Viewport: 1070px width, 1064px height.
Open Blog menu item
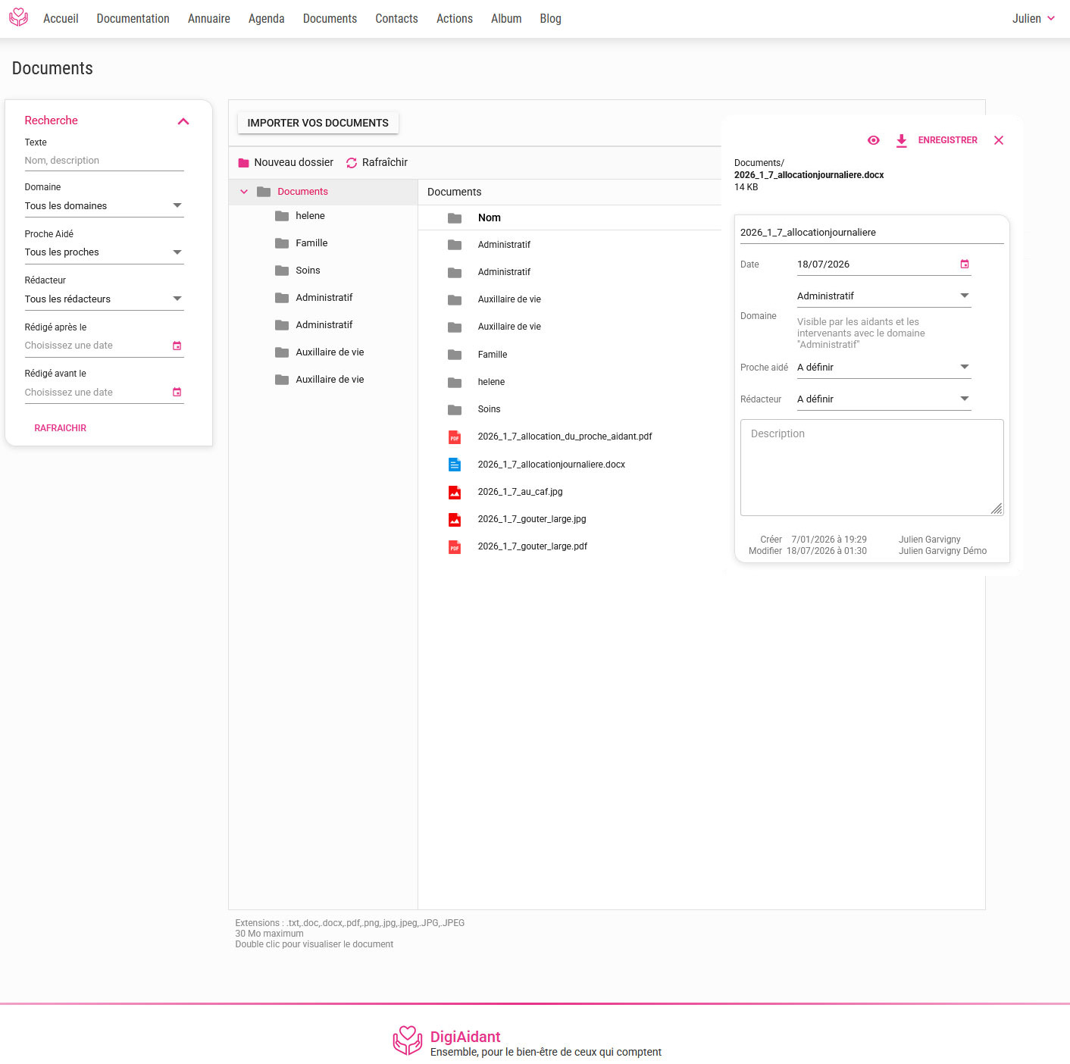[x=551, y=18]
